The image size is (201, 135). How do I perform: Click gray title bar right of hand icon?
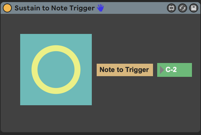pos(135,8)
